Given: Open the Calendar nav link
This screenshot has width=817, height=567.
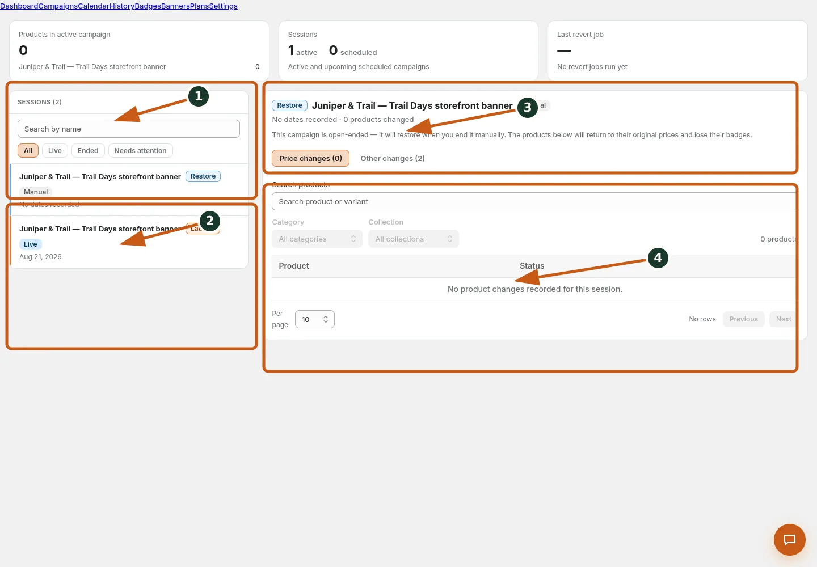Looking at the screenshot, I should 94,6.
